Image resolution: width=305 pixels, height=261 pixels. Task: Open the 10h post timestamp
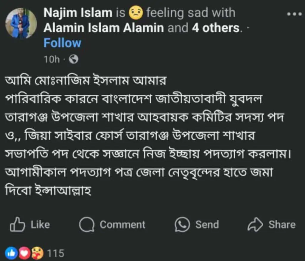coord(52,60)
